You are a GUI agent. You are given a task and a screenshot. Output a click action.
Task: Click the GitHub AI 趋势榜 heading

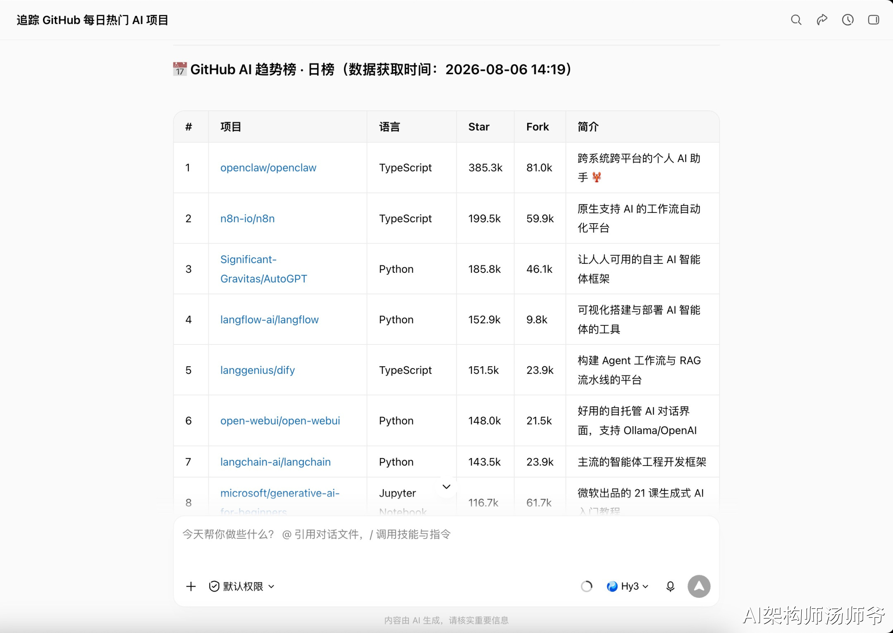coord(372,69)
